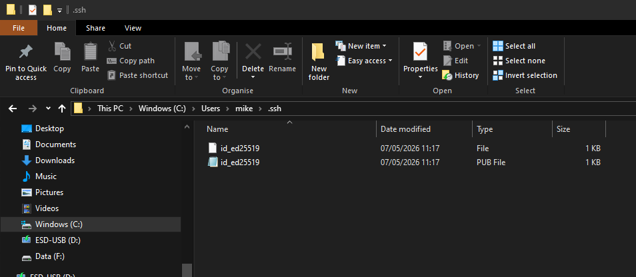Image resolution: width=636 pixels, height=277 pixels.
Task: Click Select all
Action: [x=514, y=46]
